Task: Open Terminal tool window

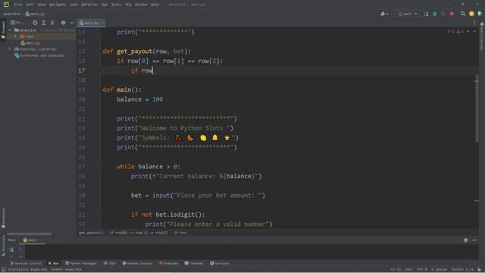Action: point(194,263)
